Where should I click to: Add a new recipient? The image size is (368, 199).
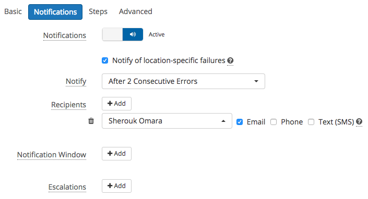click(116, 104)
